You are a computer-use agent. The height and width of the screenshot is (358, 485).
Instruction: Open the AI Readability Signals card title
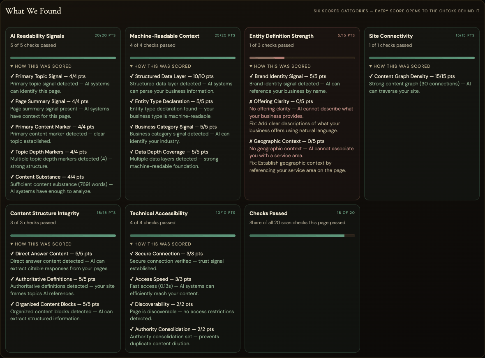(37, 36)
